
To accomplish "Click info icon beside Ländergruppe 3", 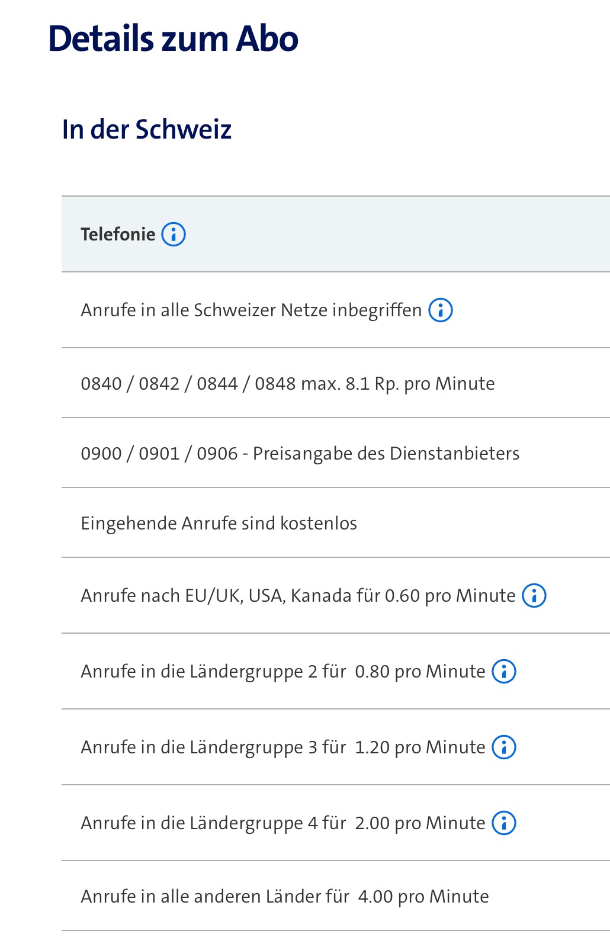I will click(505, 747).
